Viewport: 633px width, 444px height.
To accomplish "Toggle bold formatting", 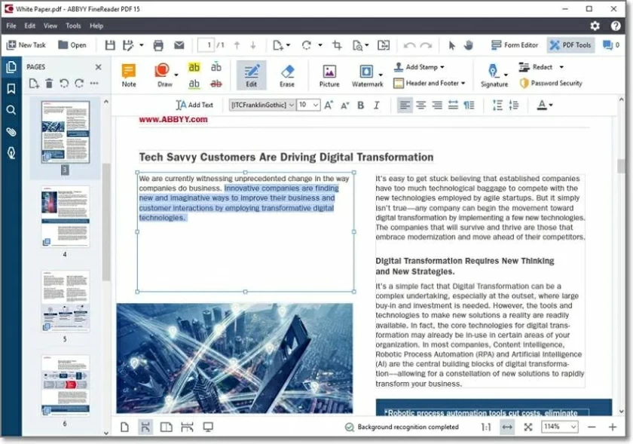I will 360,106.
